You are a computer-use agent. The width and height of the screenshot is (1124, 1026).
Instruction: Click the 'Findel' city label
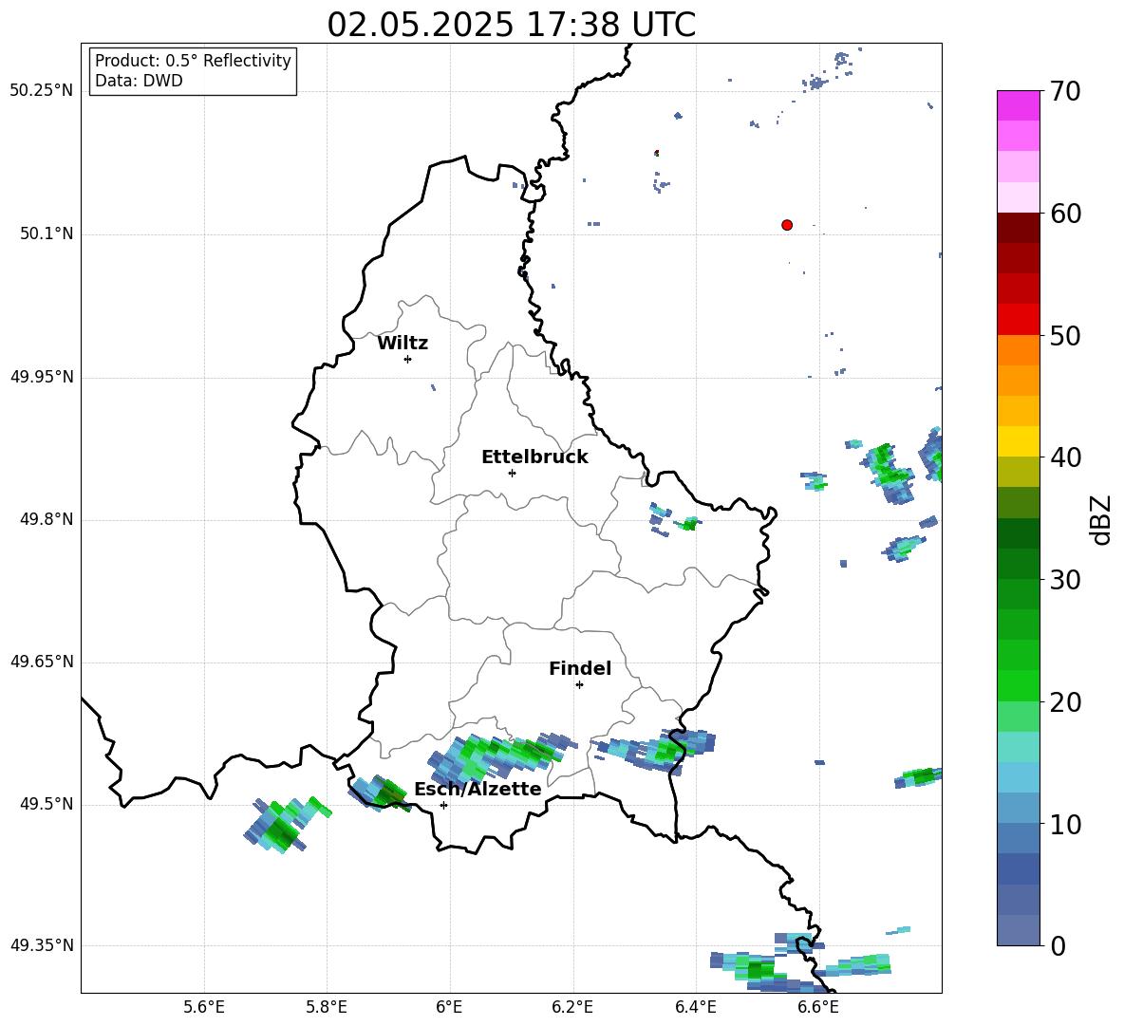click(580, 668)
